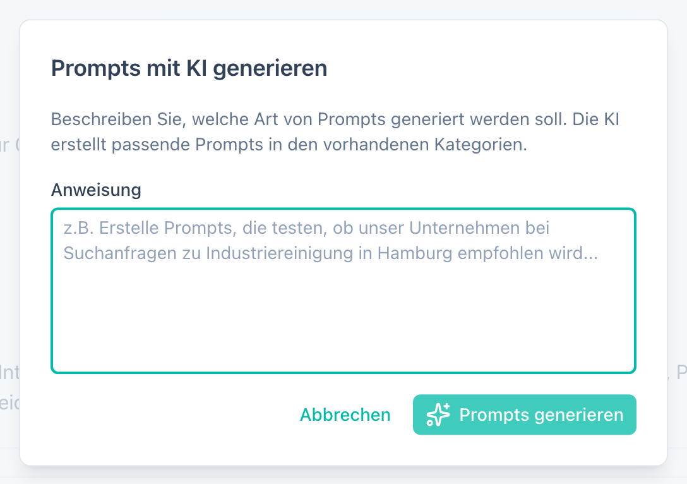This screenshot has height=484, width=687.
Task: Select the dialog title Prompts mit KI generieren
Action: point(189,68)
